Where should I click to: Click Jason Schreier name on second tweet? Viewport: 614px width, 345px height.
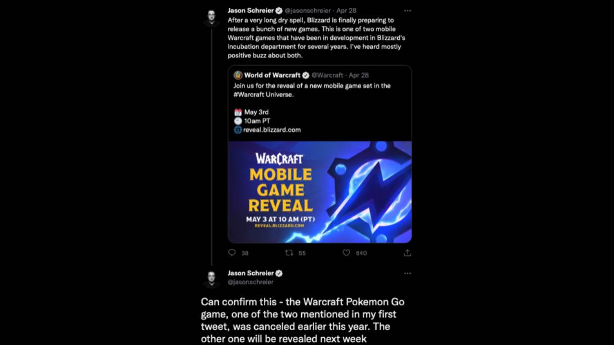point(250,273)
